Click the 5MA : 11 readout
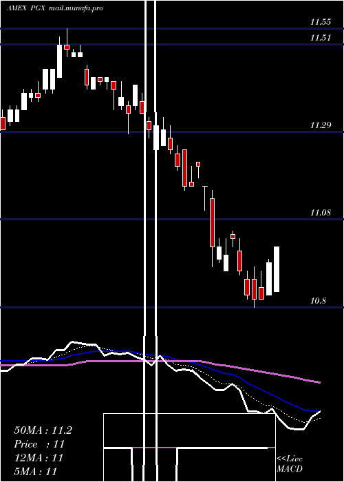Screen dimensions: 344x482 (x=35, y=471)
